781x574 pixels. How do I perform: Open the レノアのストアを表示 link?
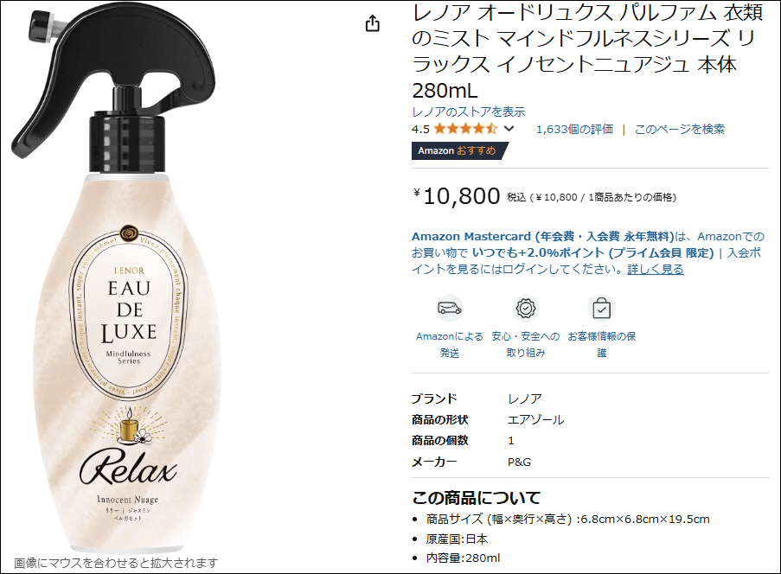469,112
